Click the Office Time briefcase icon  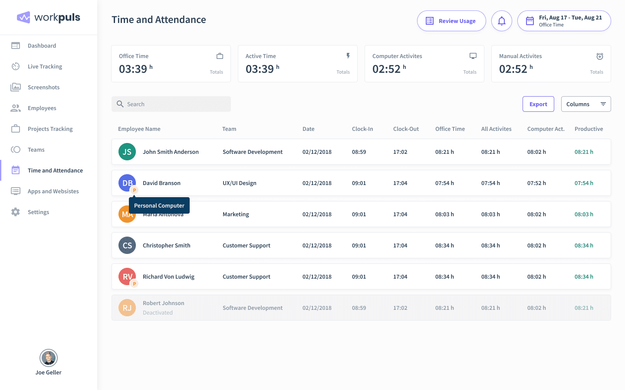tap(220, 56)
